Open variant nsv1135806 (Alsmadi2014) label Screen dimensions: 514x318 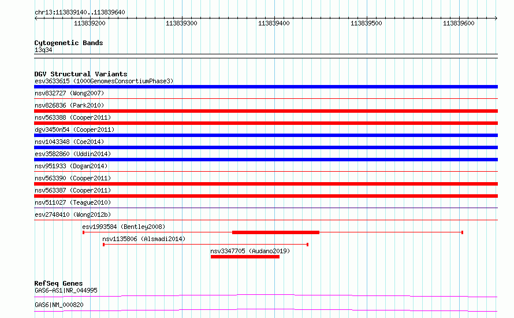point(144,239)
